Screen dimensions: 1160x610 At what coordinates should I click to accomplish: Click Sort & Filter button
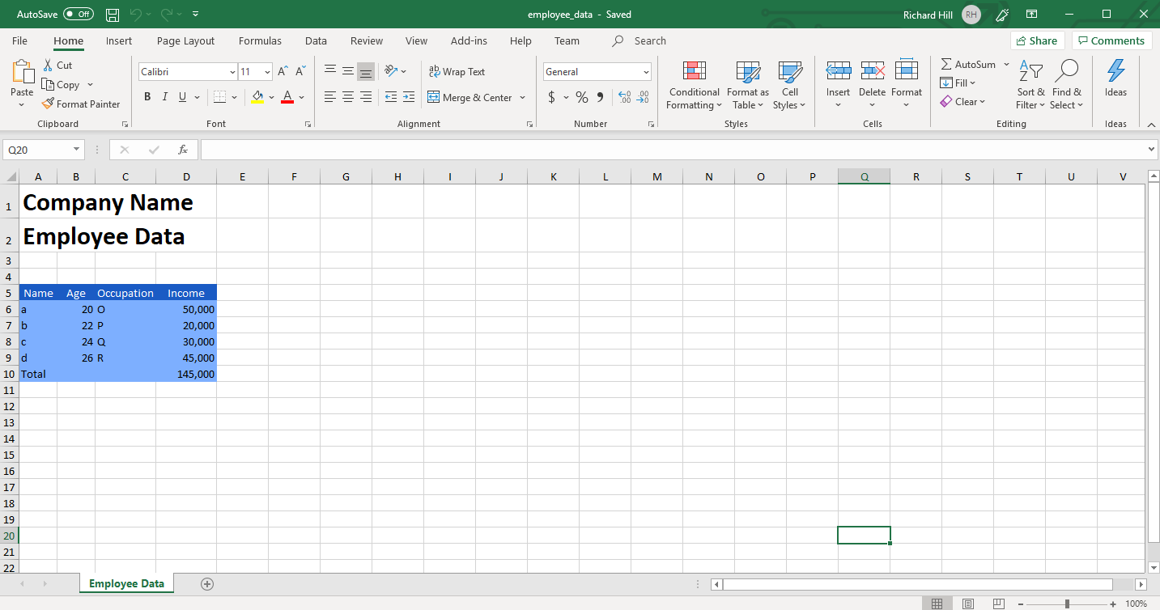click(1030, 85)
